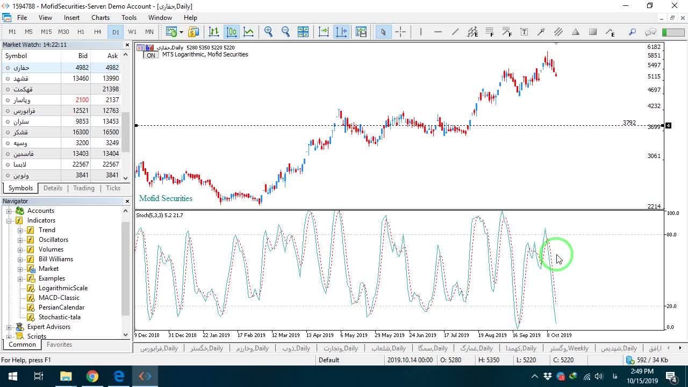Open the profiles icon with dollar sign

pos(193,32)
